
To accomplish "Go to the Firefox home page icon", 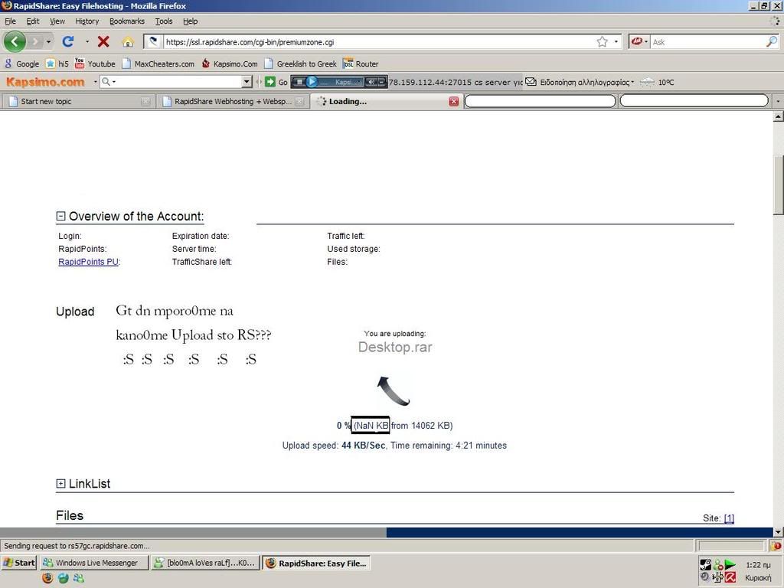I will 128,41.
